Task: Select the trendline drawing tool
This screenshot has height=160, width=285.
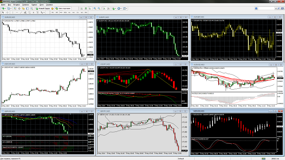Action: coord(21,12)
